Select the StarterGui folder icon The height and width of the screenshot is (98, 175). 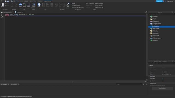[x=151, y=30]
